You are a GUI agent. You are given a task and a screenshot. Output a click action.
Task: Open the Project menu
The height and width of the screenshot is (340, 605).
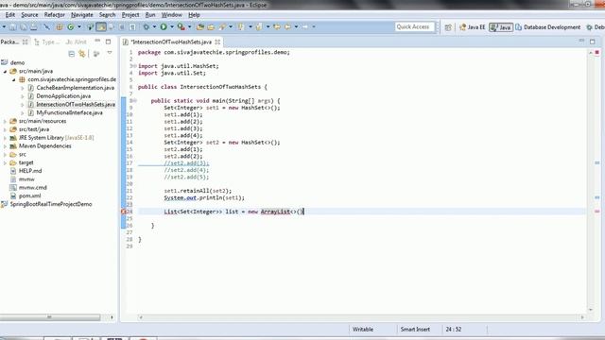[x=130, y=15]
